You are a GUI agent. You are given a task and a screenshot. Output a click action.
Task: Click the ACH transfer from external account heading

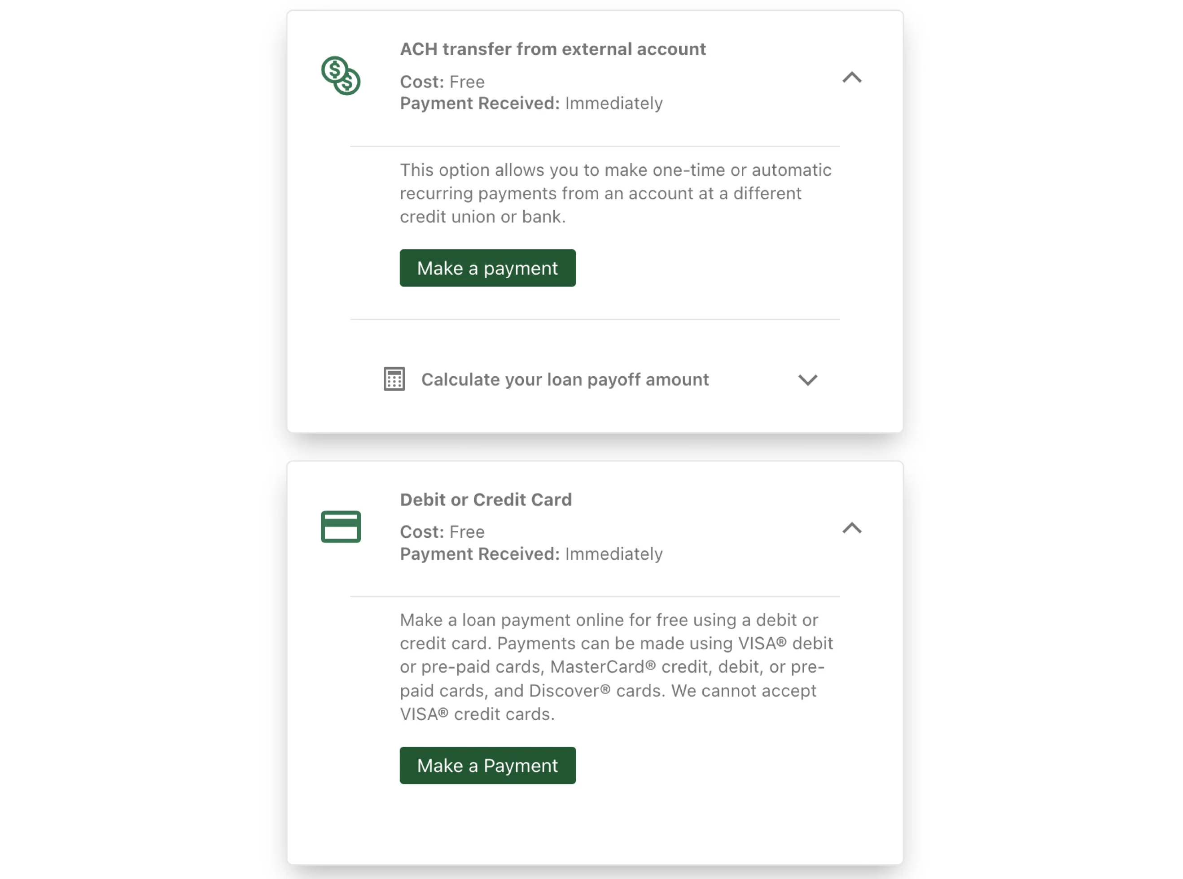(552, 48)
